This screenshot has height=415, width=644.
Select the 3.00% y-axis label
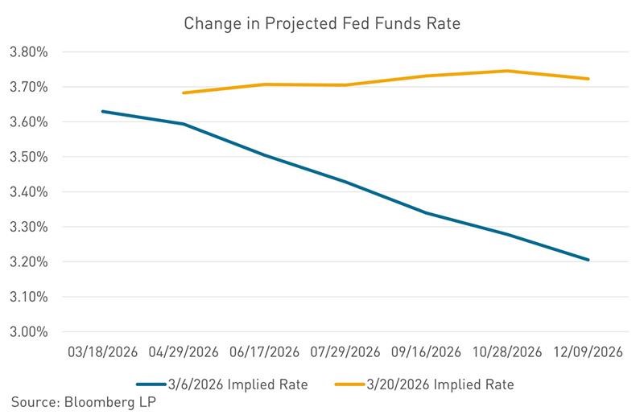pyautogui.click(x=28, y=332)
